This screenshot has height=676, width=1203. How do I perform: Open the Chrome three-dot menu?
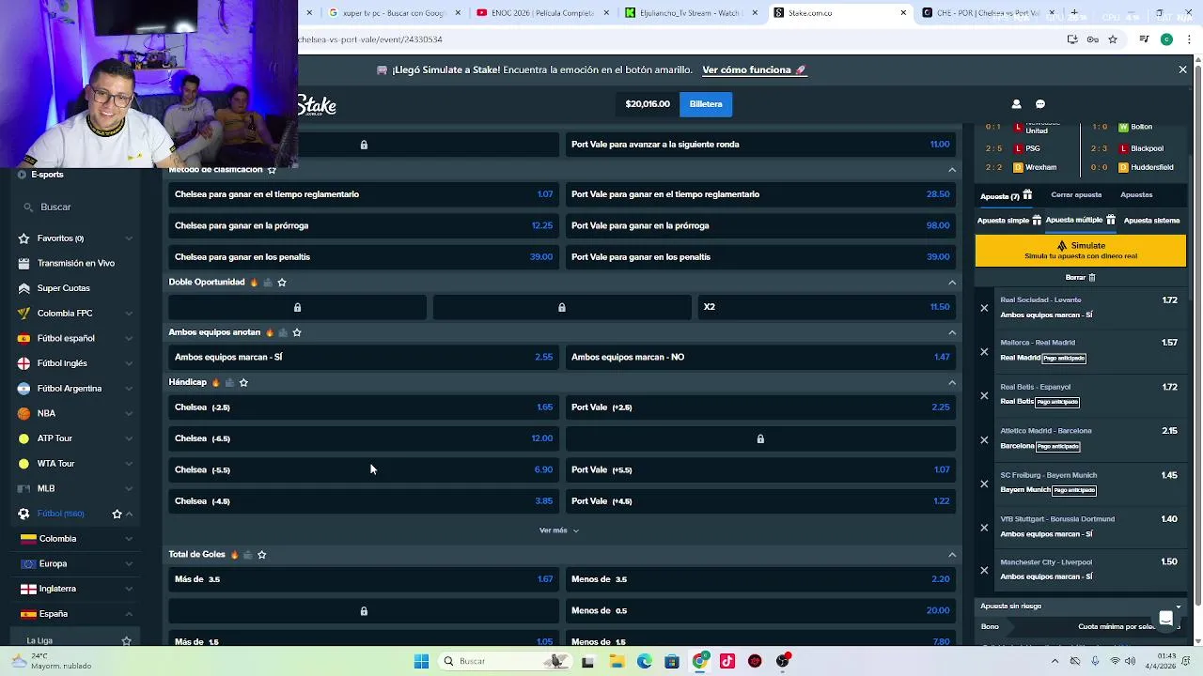[1188, 39]
